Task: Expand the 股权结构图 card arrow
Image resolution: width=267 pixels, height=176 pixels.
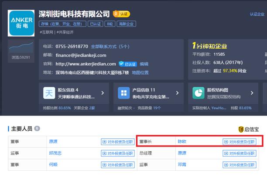Action: point(252,93)
